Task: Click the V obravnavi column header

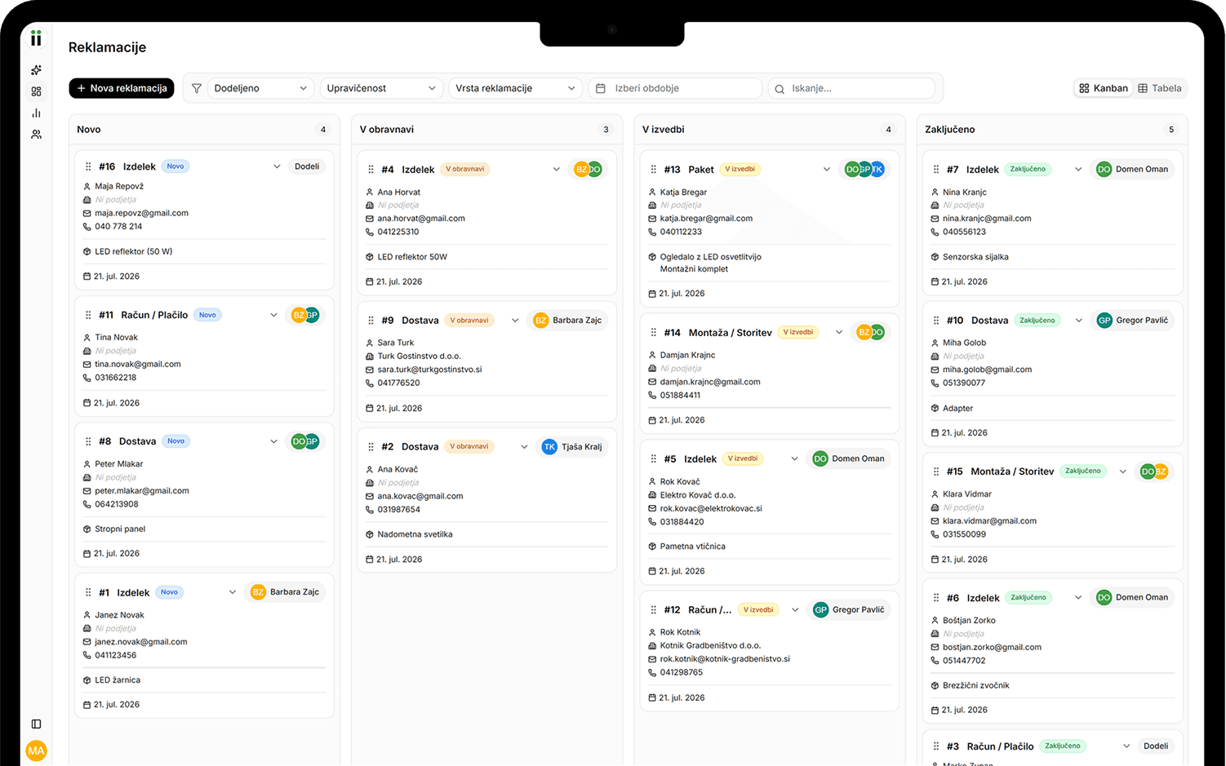Action: click(x=387, y=130)
